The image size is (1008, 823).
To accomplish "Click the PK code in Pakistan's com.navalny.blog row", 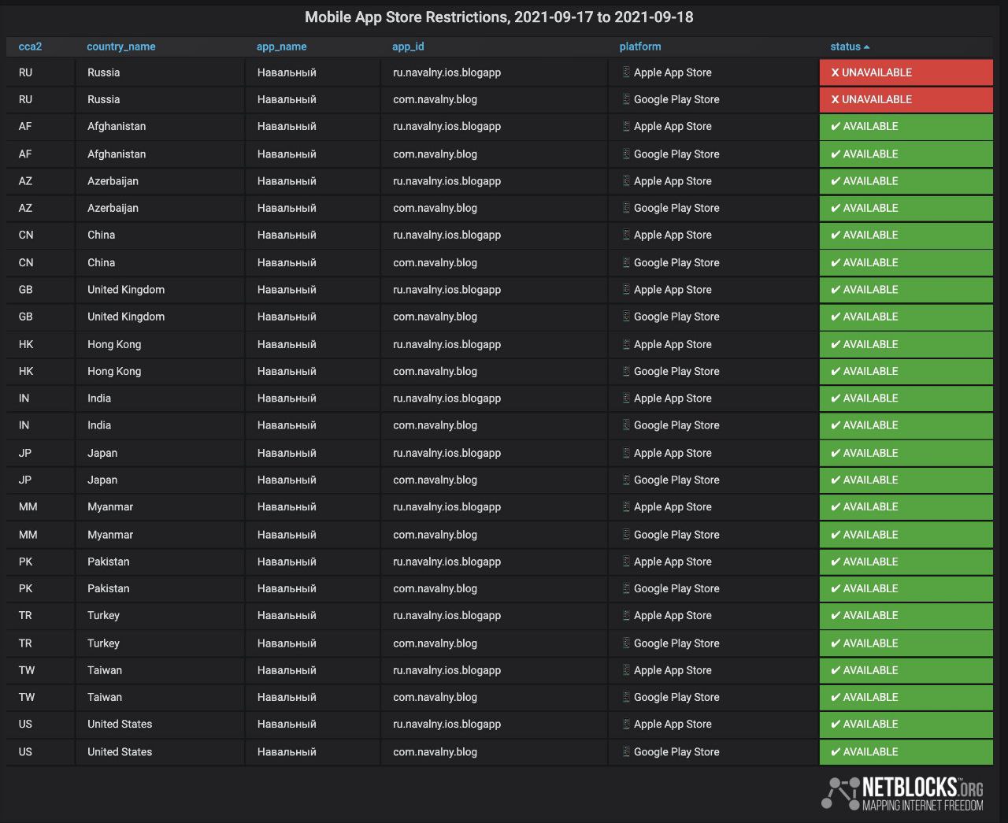I will coord(25,588).
